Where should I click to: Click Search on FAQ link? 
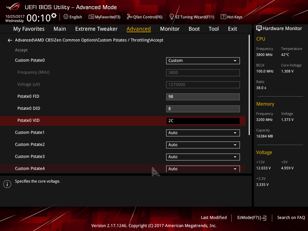pos(291,217)
